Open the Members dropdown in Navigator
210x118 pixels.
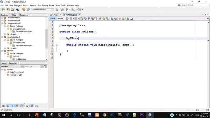12,66
